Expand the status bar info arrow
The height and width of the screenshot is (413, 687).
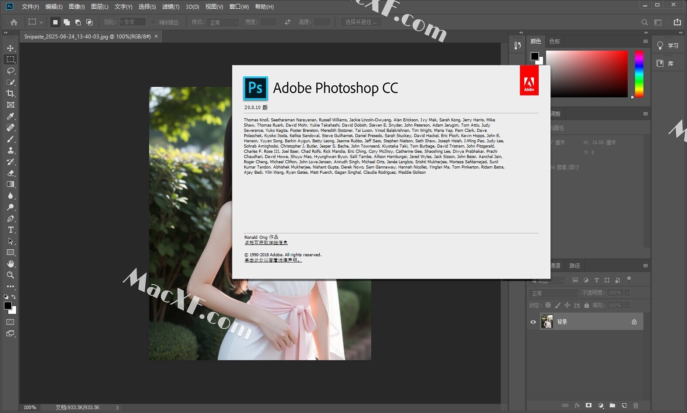[x=117, y=407]
